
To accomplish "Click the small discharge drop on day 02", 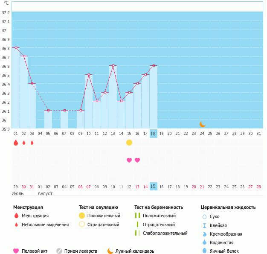I will [24, 143].
